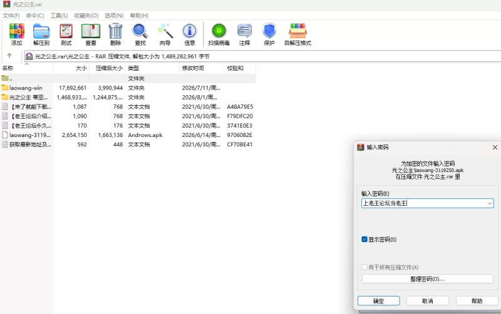
Task: Select the laowang-3119 apk file icon
Action: point(5,134)
